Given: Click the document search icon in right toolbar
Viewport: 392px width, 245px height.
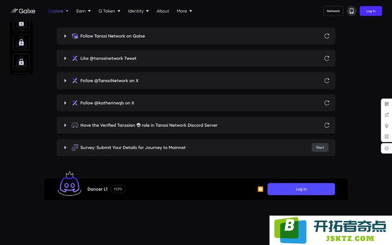Looking at the screenshot, I should 387,137.
